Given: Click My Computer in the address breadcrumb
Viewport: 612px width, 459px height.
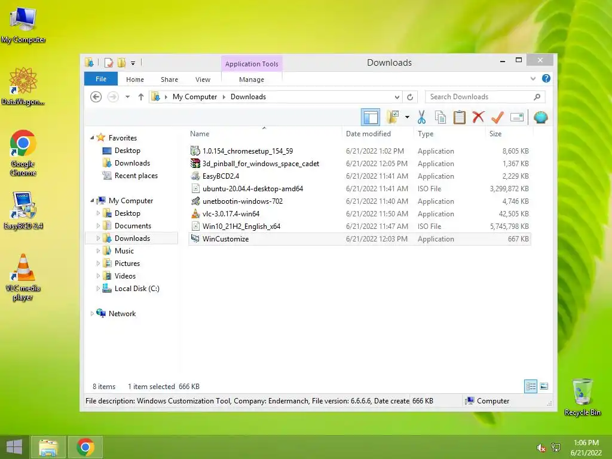Looking at the screenshot, I should [195, 97].
